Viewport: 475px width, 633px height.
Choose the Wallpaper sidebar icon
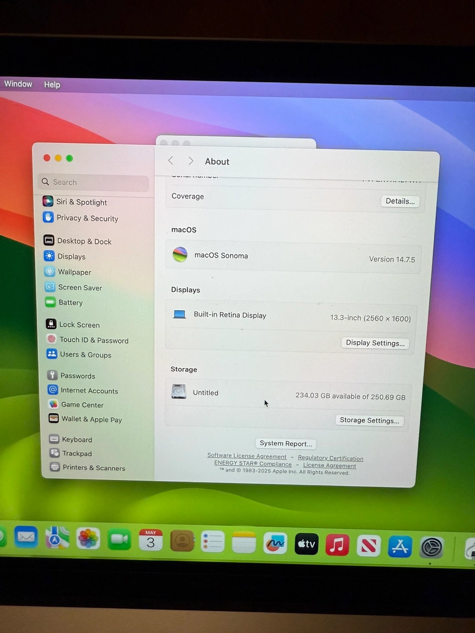pos(50,271)
